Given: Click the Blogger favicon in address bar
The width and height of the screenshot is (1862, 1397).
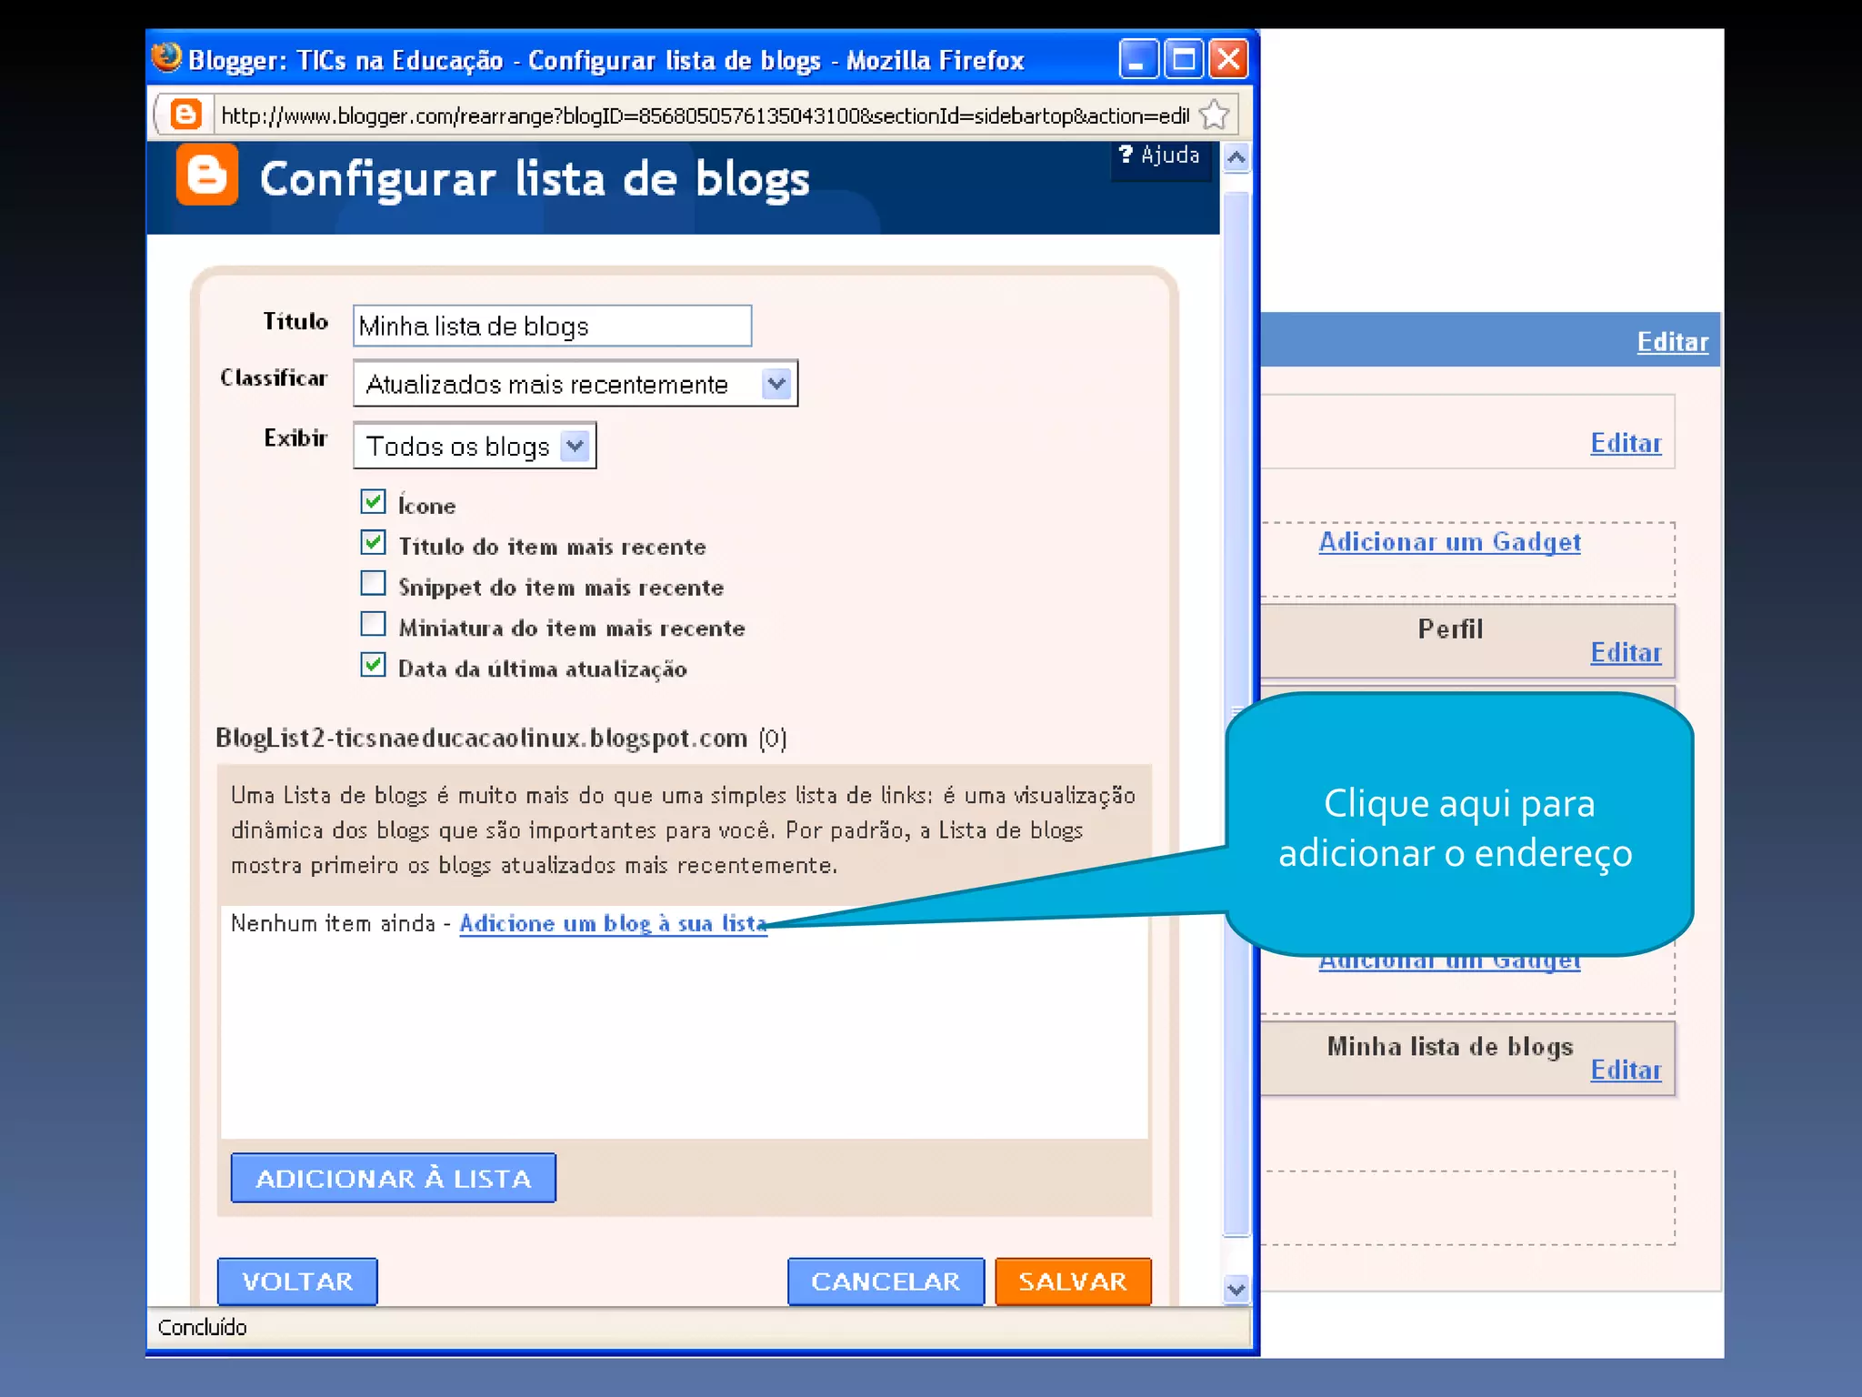Looking at the screenshot, I should (185, 116).
